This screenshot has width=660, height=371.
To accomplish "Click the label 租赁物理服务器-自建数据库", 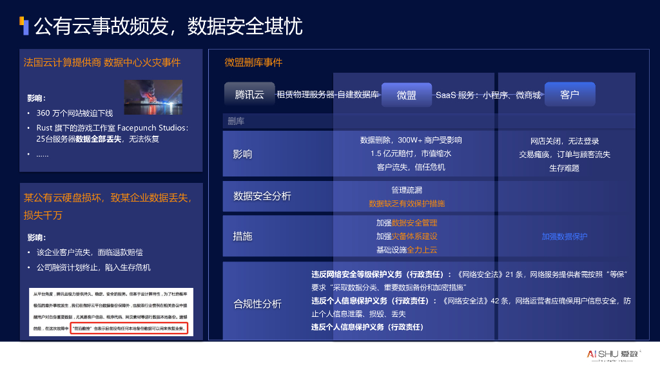I will 327,95.
